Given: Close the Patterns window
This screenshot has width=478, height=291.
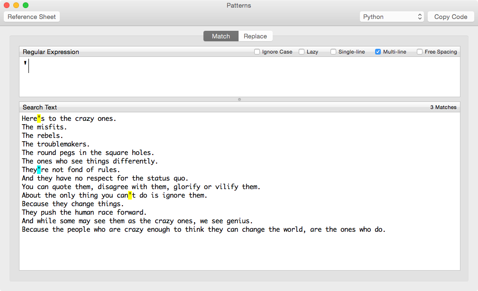Looking at the screenshot, I should tap(7, 5).
